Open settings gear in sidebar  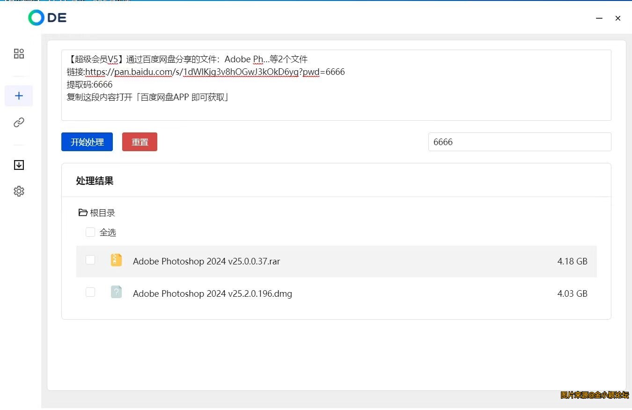19,191
